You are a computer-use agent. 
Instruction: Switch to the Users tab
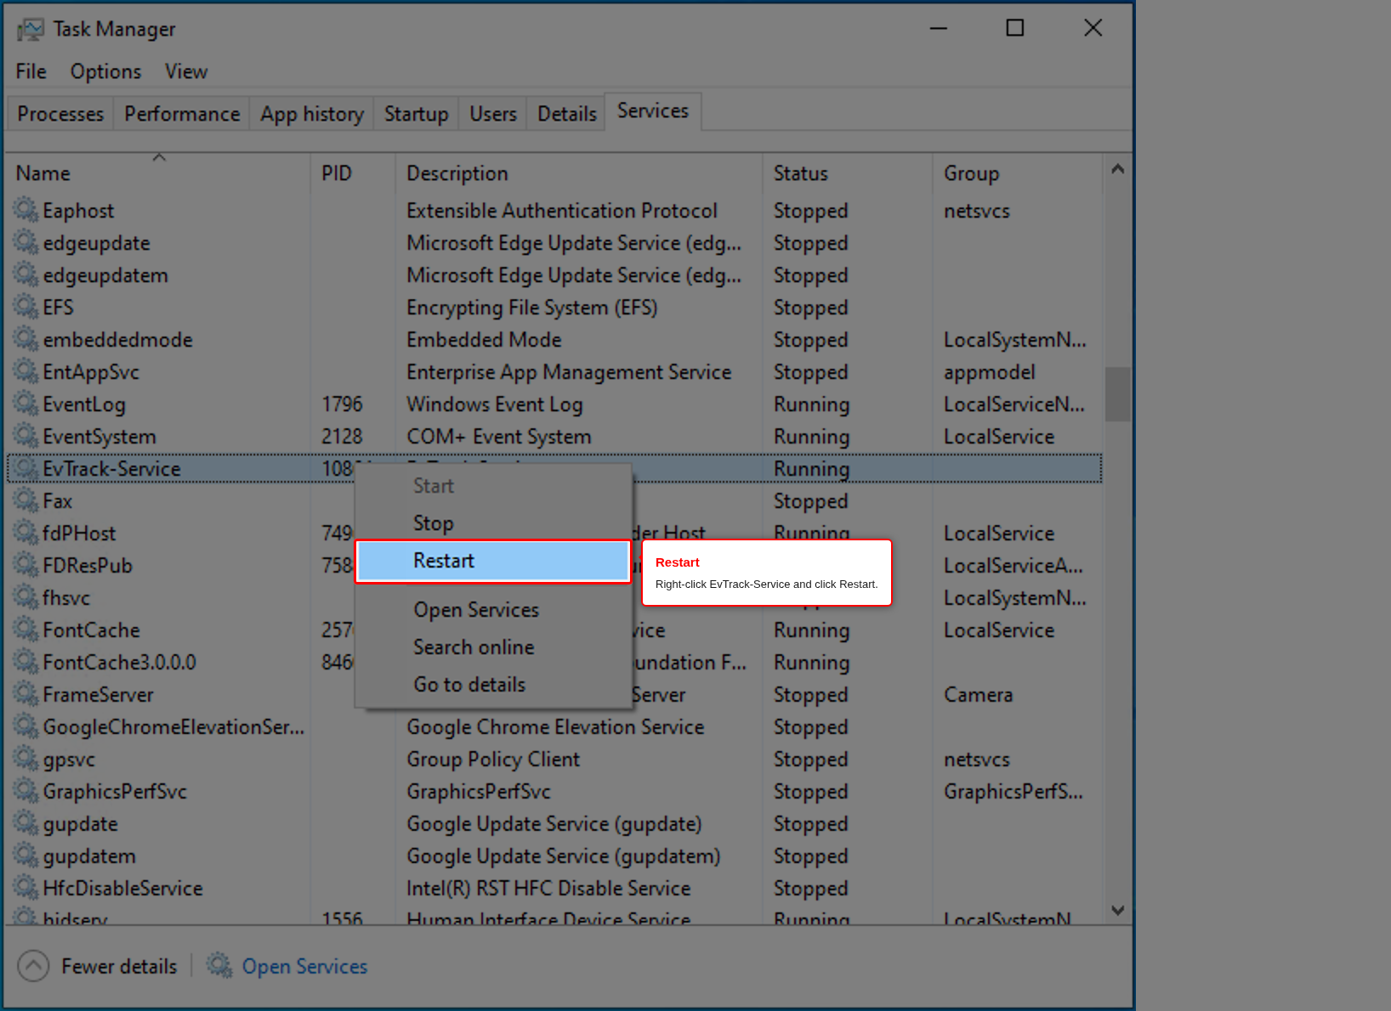[x=493, y=114]
